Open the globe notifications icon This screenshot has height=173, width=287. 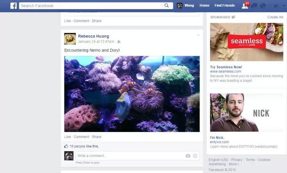[x=263, y=6]
